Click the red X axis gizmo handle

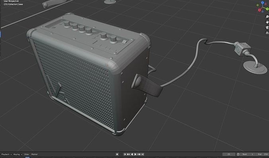tap(259, 10)
